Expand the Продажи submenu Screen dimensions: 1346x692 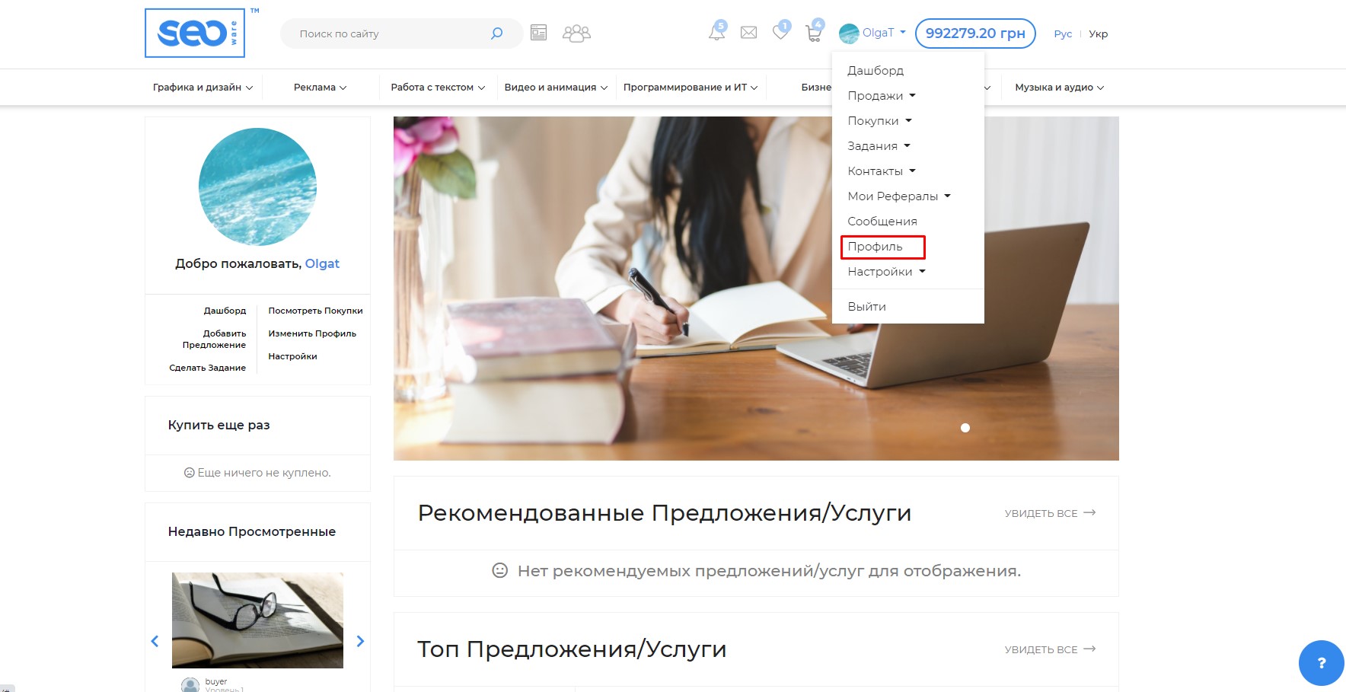coord(882,96)
